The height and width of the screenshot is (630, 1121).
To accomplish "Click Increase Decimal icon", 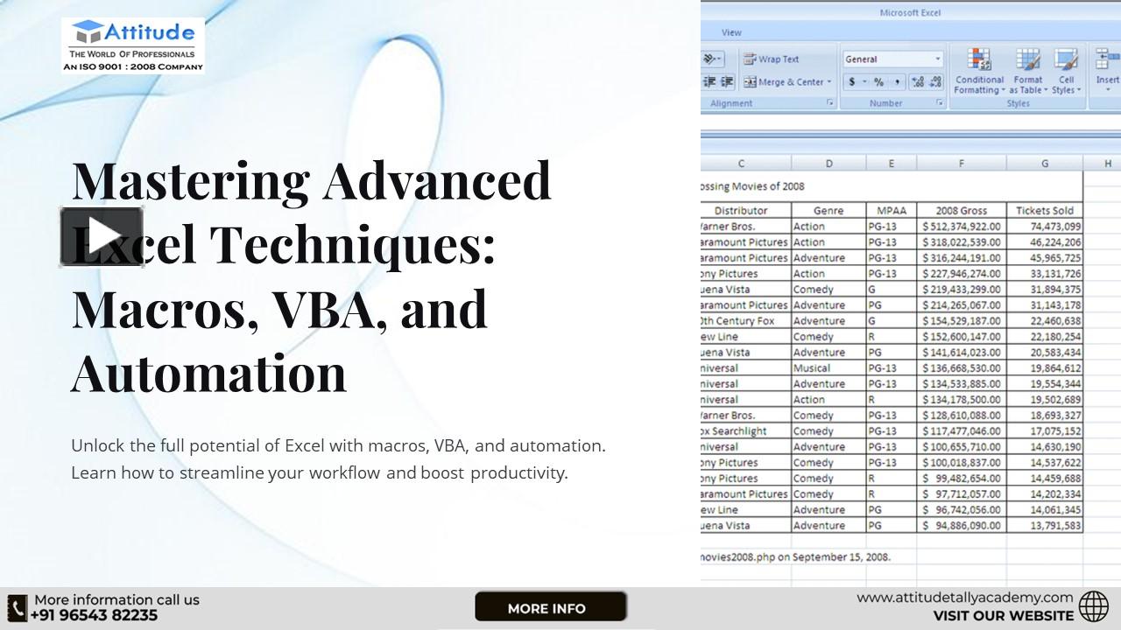I will pyautogui.click(x=918, y=82).
